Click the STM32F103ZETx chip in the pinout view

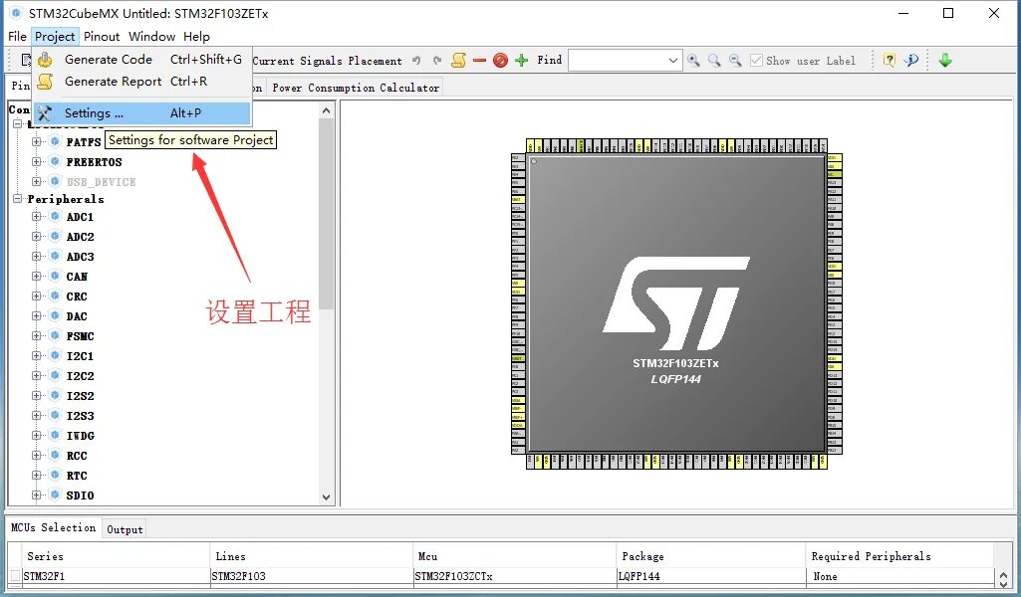(x=676, y=303)
